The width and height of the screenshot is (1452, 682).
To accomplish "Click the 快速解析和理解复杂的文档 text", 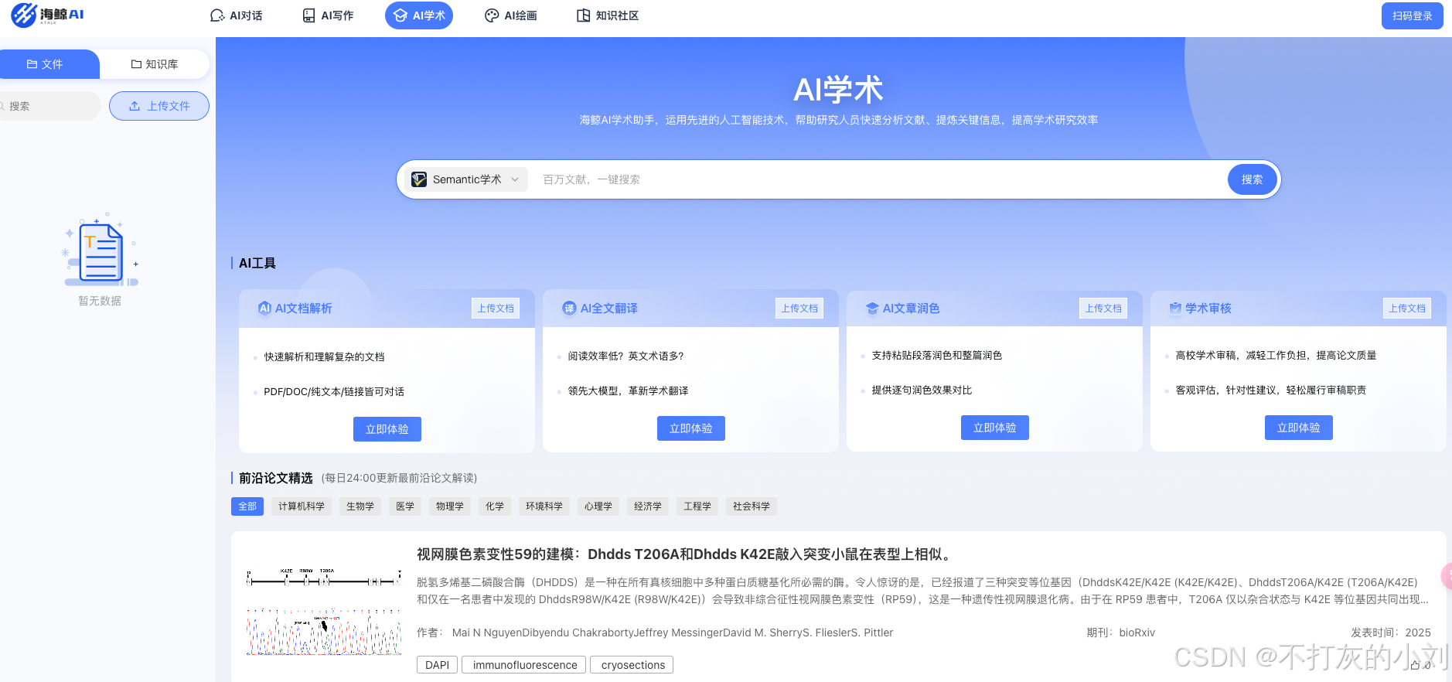I will pyautogui.click(x=324, y=356).
